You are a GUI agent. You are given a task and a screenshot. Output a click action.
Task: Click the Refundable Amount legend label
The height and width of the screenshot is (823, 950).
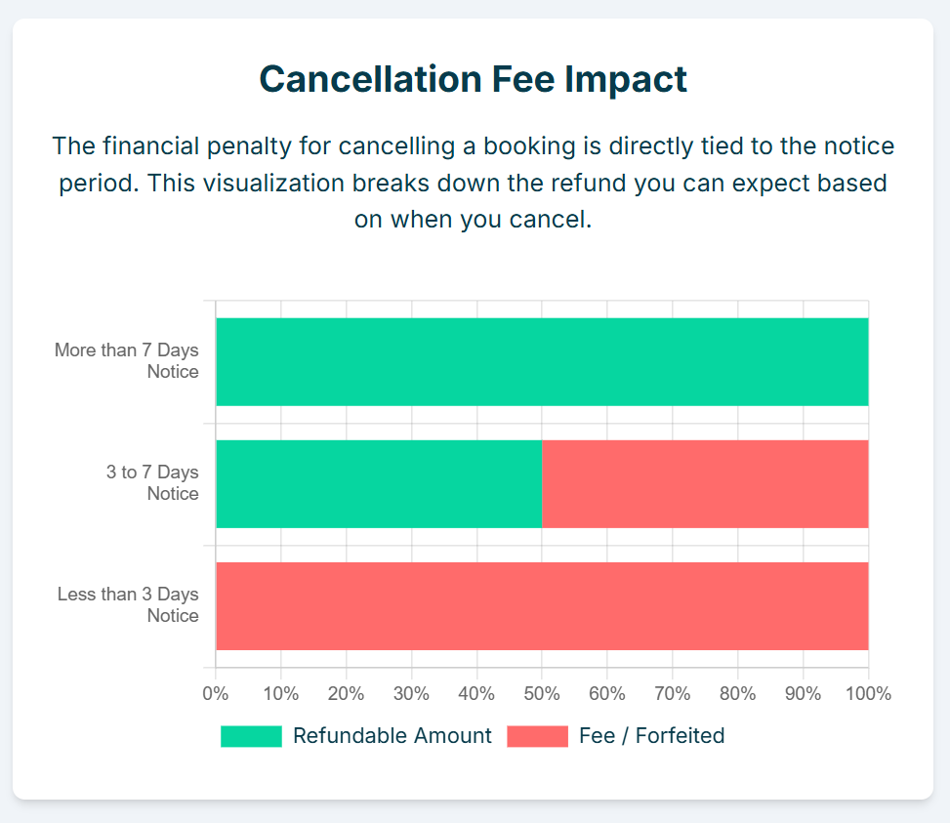tap(392, 736)
